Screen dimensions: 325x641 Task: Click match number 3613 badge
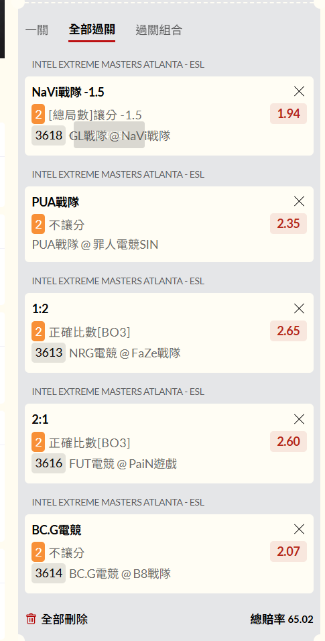[49, 353]
